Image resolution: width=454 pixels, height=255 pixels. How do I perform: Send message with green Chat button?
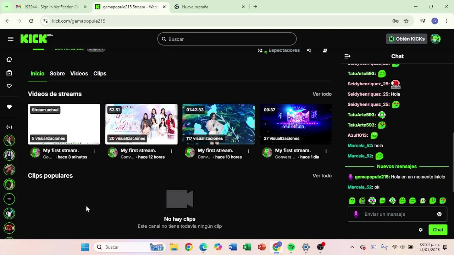(x=438, y=230)
